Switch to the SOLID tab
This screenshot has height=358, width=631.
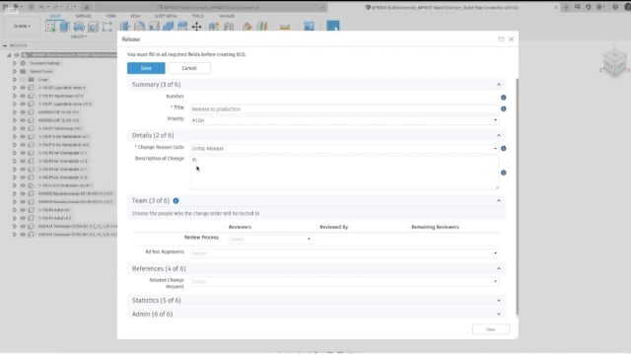pos(55,16)
